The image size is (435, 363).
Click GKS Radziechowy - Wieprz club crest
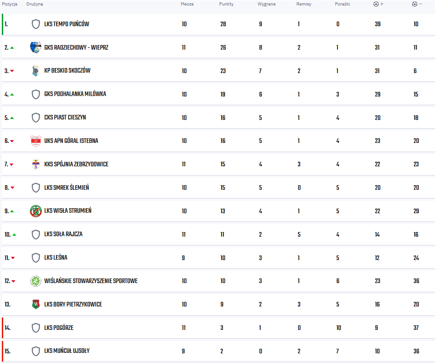tap(35, 47)
